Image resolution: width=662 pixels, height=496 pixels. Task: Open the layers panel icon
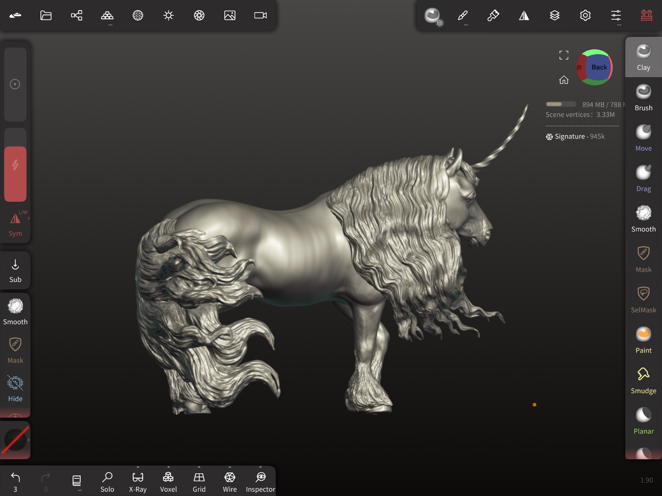point(555,15)
